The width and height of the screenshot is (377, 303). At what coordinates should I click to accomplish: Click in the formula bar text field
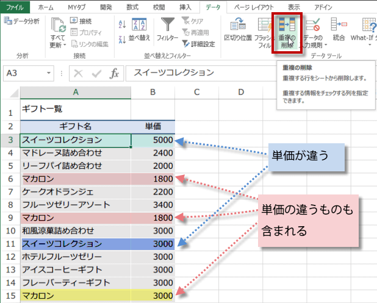point(244,73)
